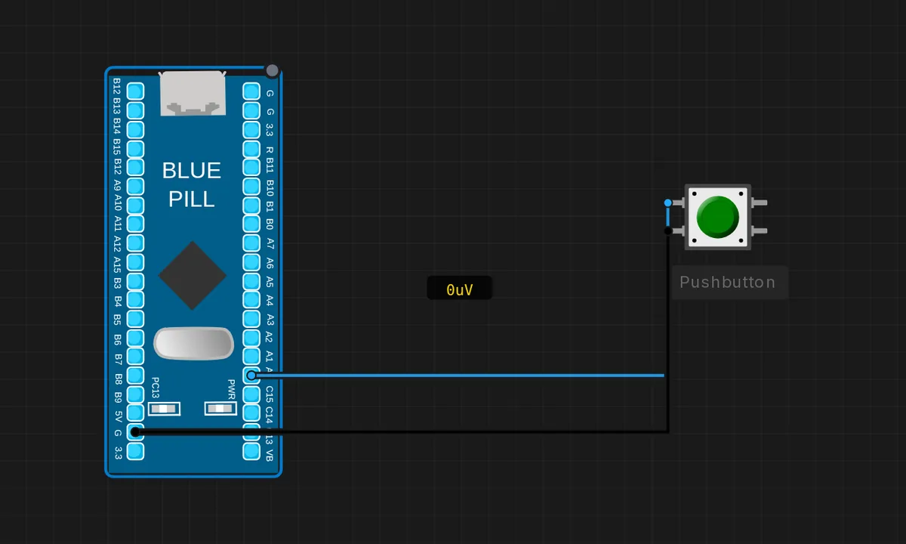906x544 pixels.
Task: Click the PC13 LED indicator
Action: click(x=165, y=409)
